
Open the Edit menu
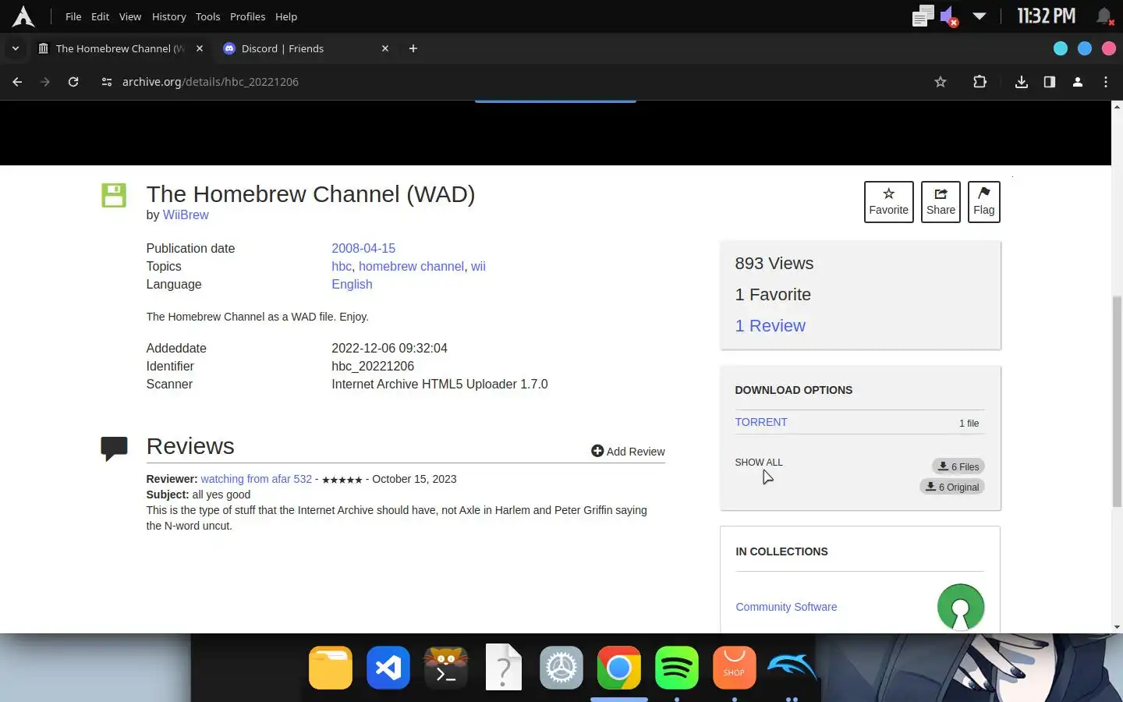click(x=100, y=16)
